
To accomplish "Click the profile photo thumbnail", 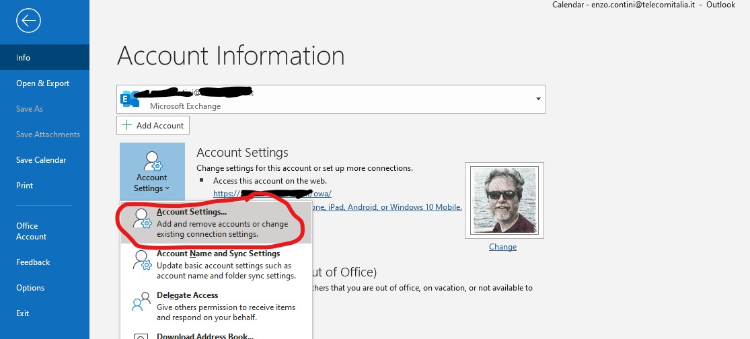I will tap(504, 200).
